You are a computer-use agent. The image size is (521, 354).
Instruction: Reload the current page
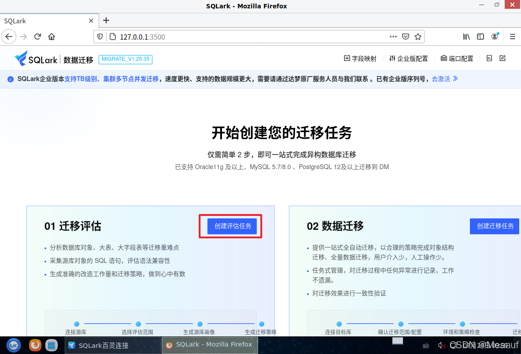coord(37,37)
